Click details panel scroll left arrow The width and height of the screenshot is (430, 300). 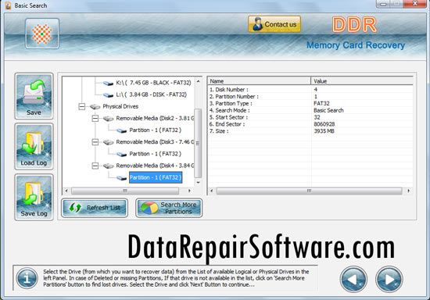coord(211,191)
